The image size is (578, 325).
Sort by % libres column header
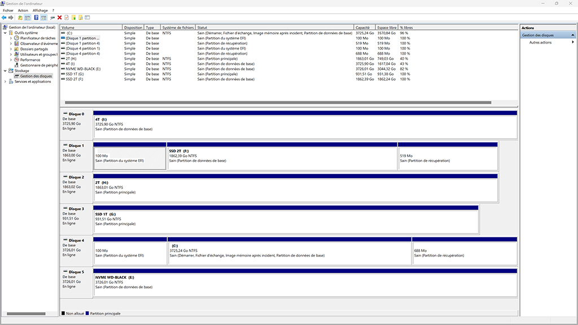[x=406, y=28]
